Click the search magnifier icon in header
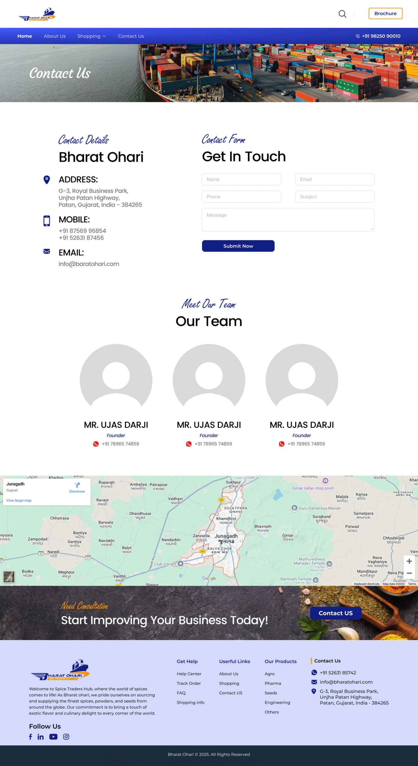Screen dimensions: 418x766 (342, 14)
